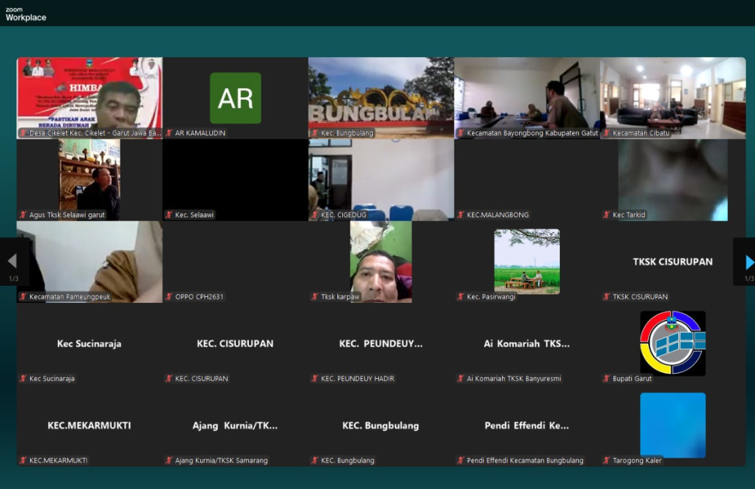Click muted mic icon beside KEC.MALANGBONG

click(x=460, y=215)
